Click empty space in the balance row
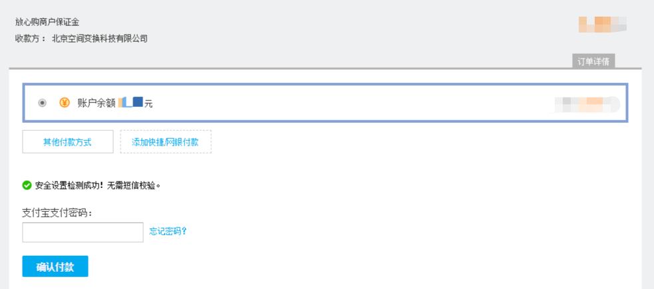 coord(346,104)
